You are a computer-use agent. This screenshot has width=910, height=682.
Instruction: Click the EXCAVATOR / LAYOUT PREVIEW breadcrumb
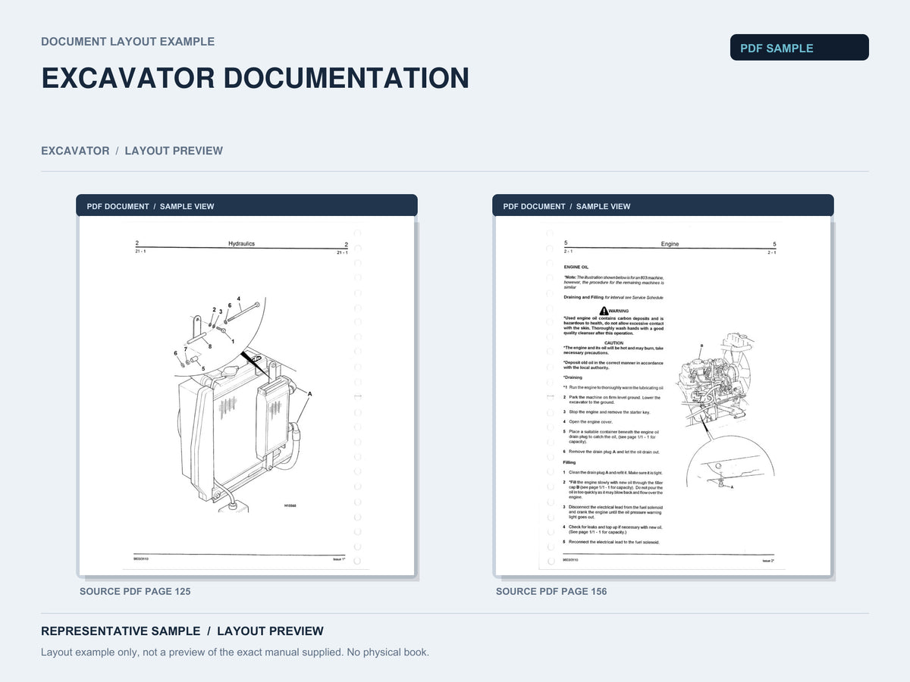click(x=132, y=151)
